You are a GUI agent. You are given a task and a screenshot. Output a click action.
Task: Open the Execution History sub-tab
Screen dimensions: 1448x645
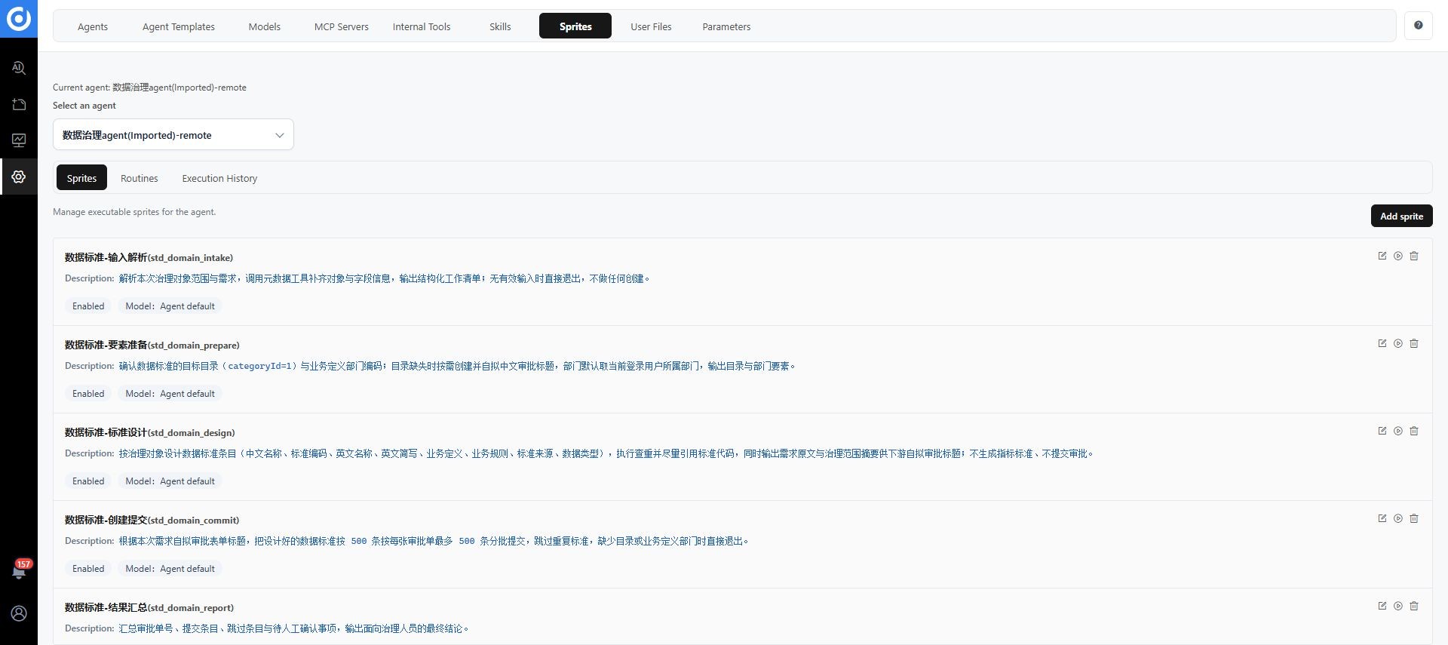point(219,178)
